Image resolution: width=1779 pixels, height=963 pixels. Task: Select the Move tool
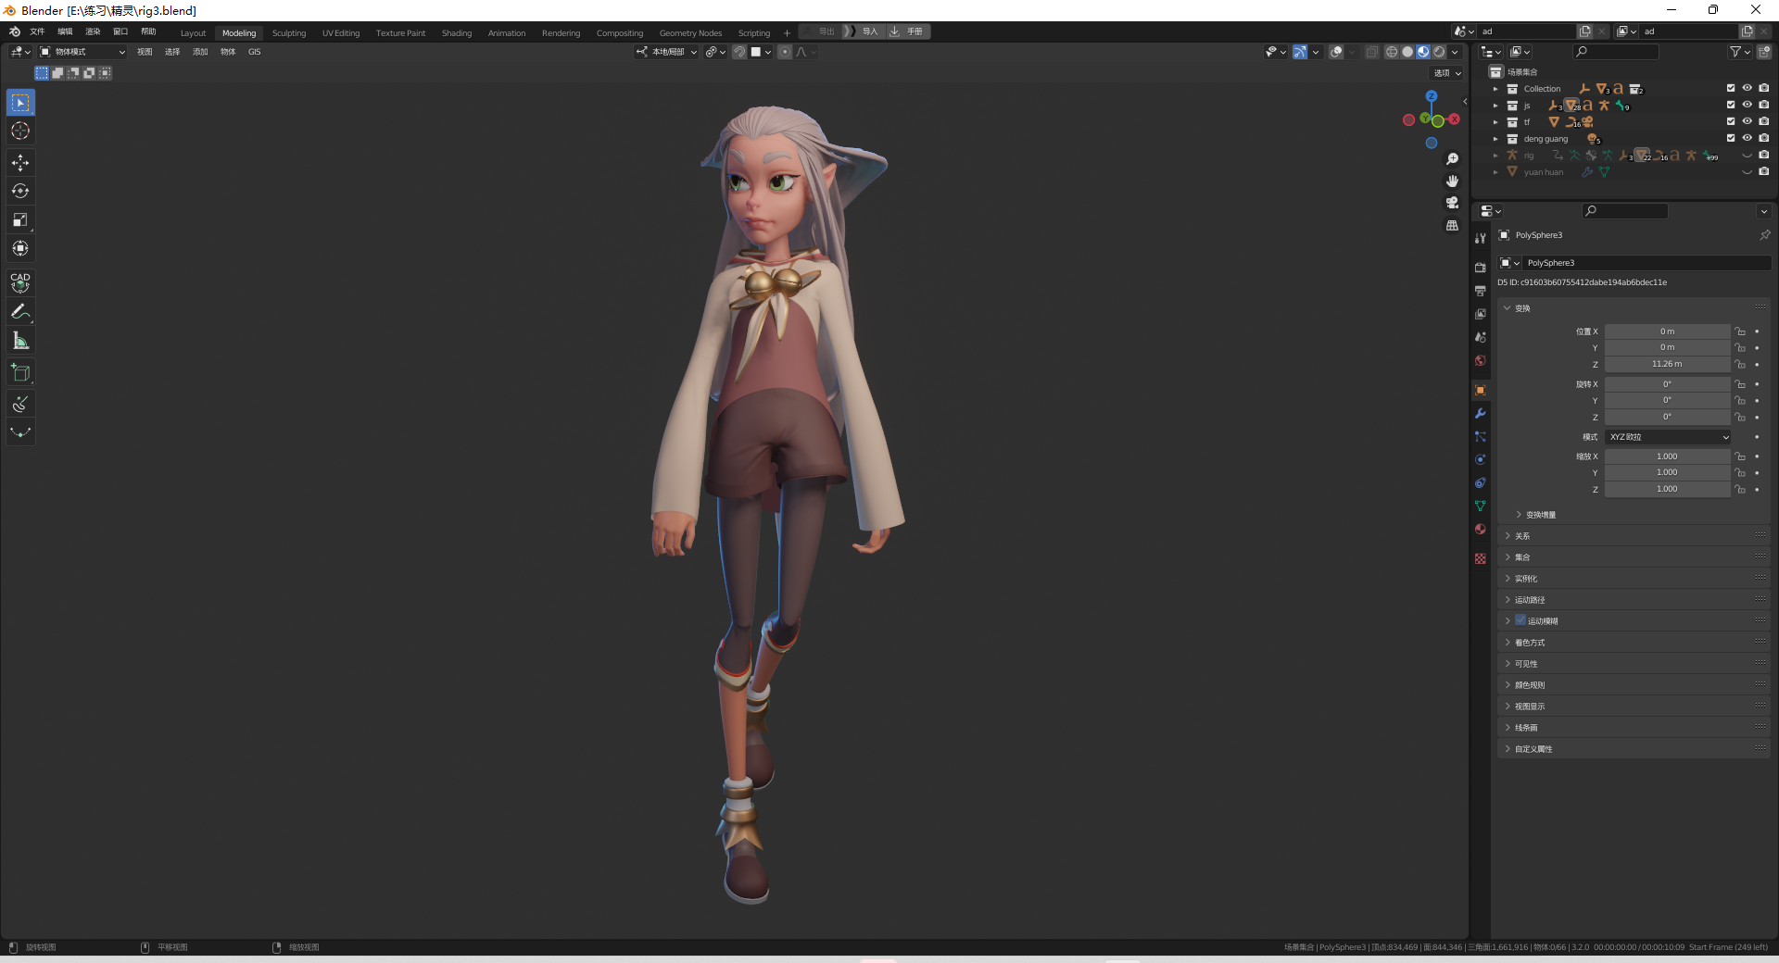[19, 163]
